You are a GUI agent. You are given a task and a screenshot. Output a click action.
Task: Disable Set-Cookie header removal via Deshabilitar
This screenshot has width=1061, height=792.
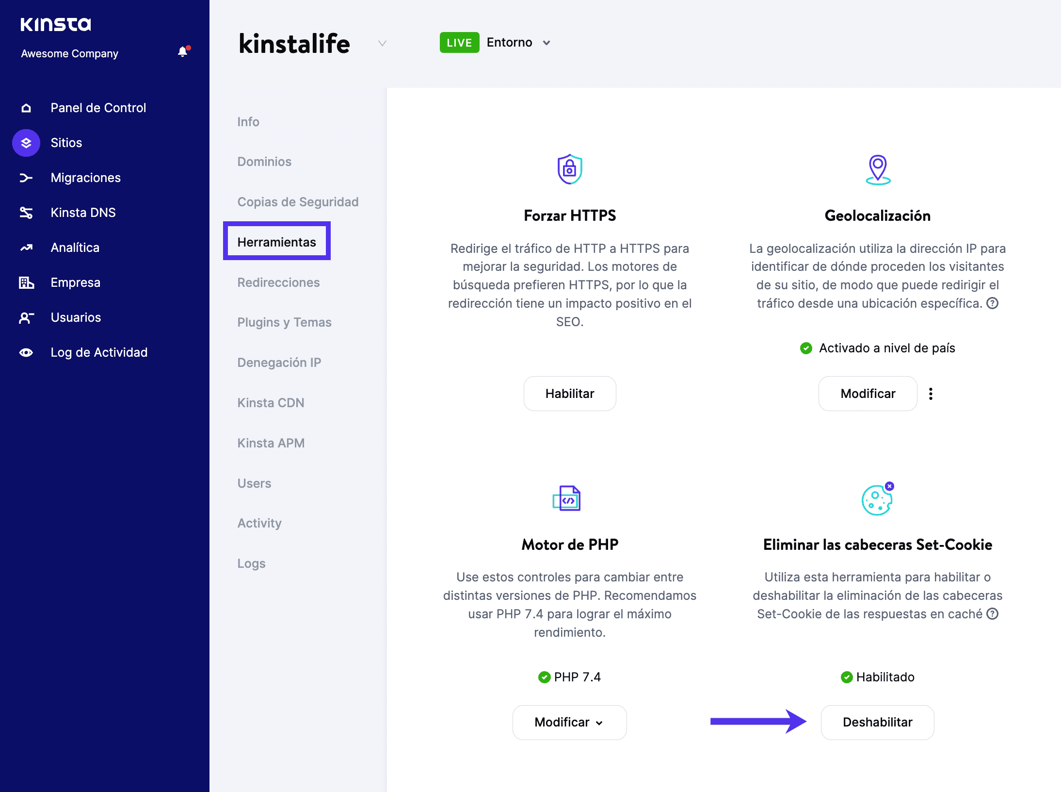pyautogui.click(x=877, y=722)
